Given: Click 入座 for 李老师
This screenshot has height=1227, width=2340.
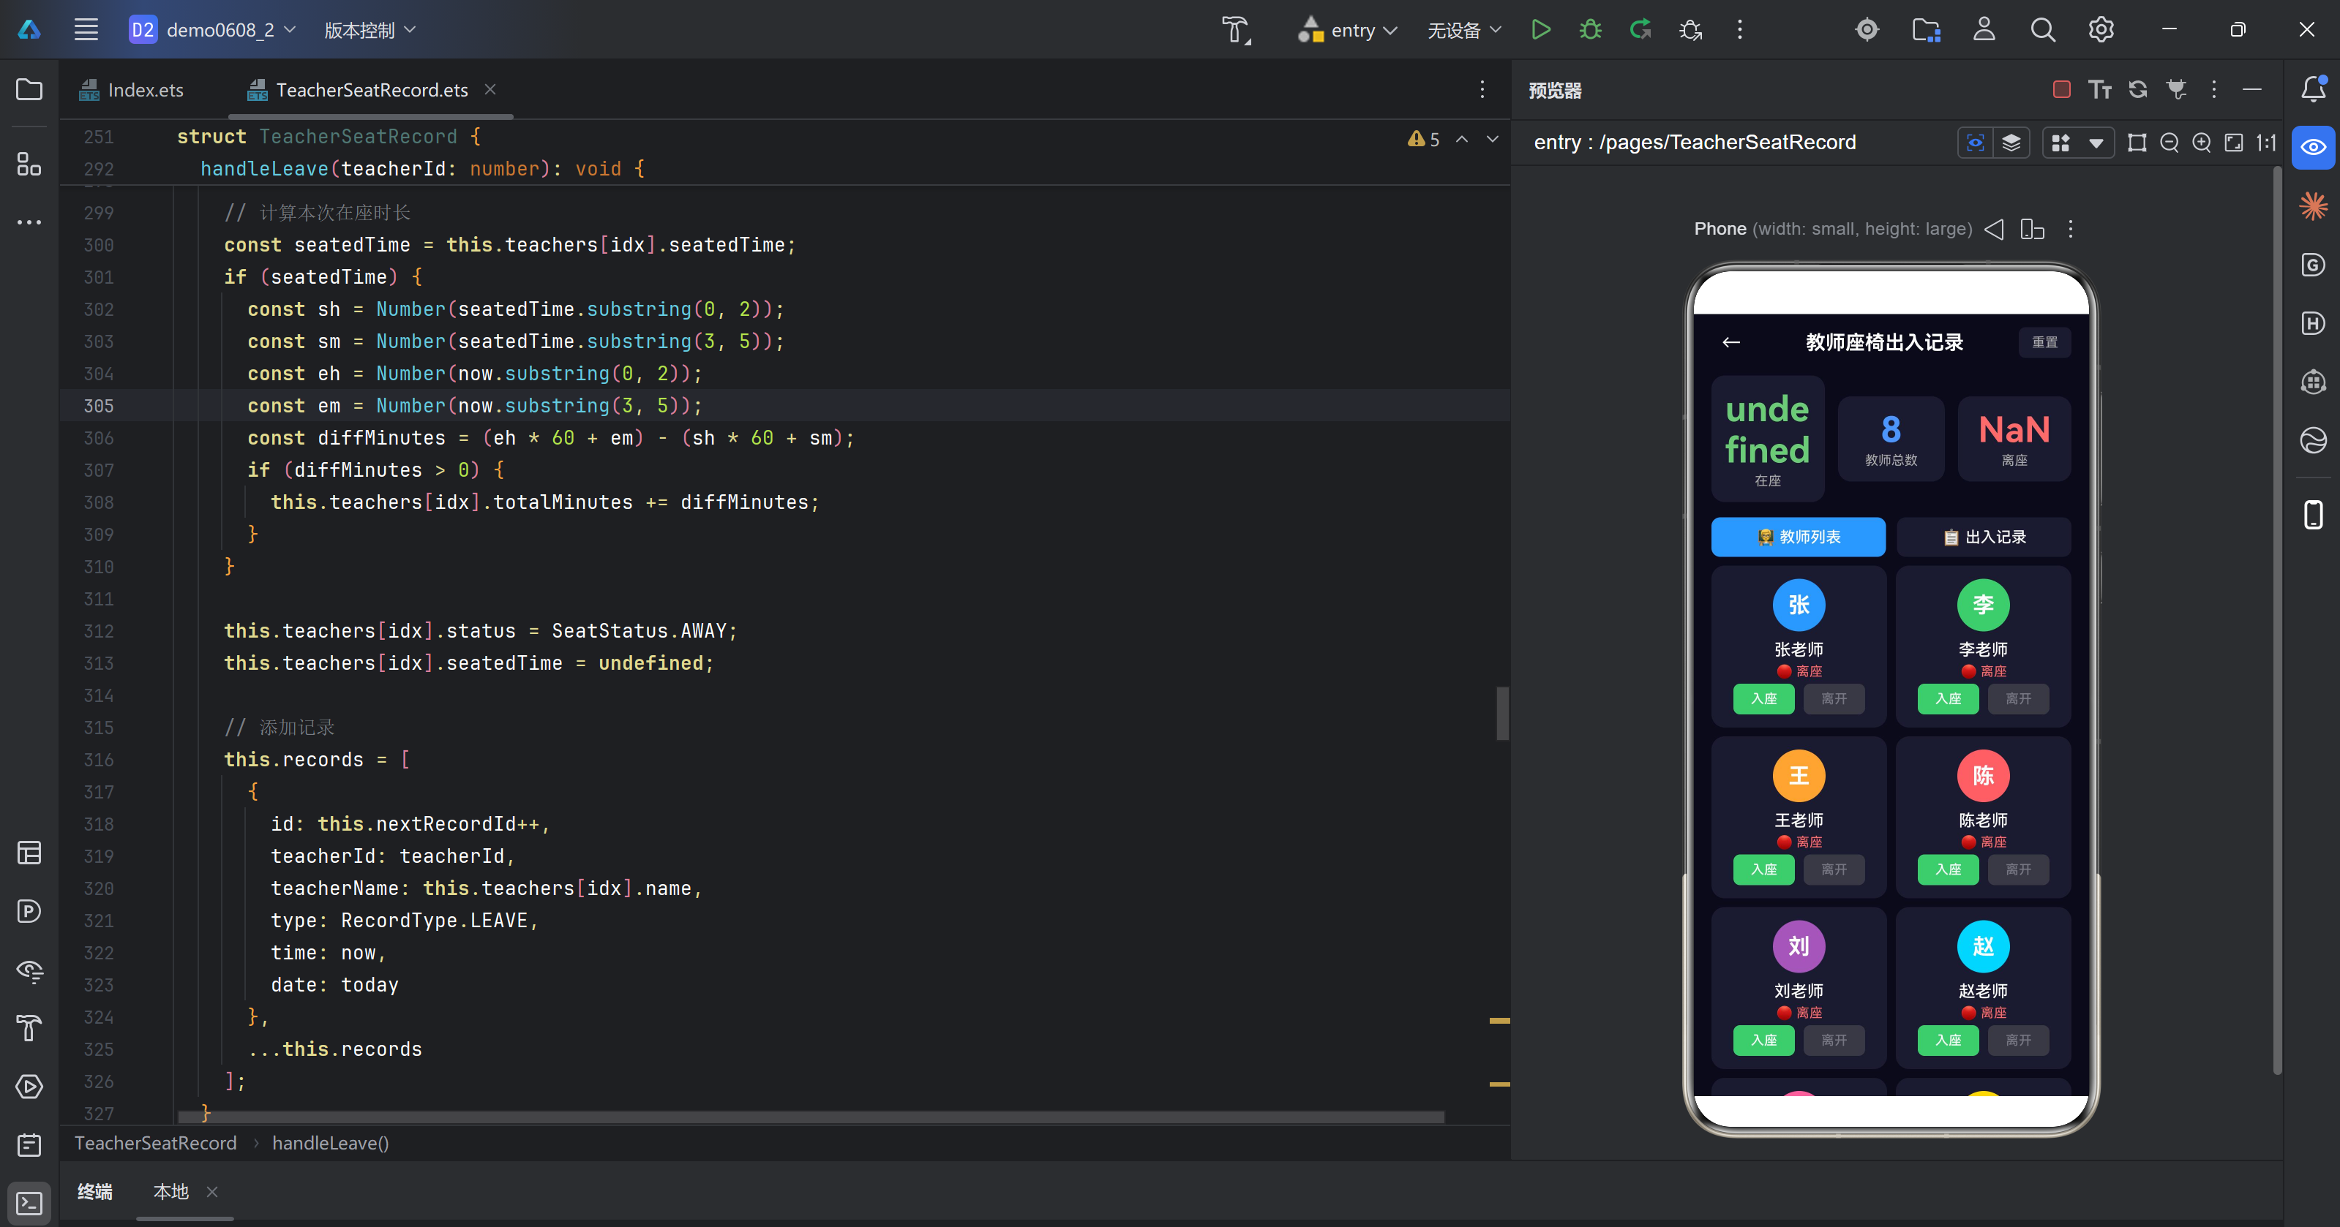Looking at the screenshot, I should coord(1948,699).
